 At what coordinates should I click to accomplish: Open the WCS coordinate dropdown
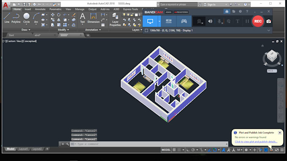click(272, 71)
